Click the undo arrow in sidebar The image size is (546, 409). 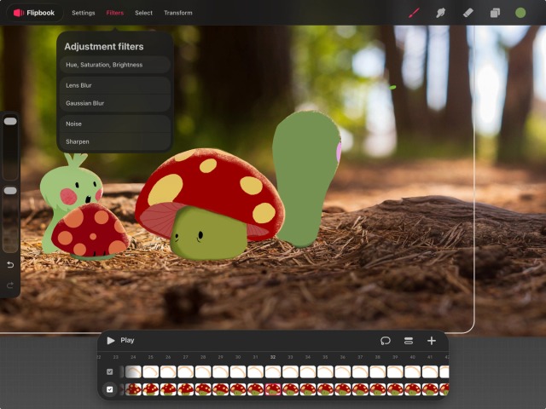pos(10,265)
